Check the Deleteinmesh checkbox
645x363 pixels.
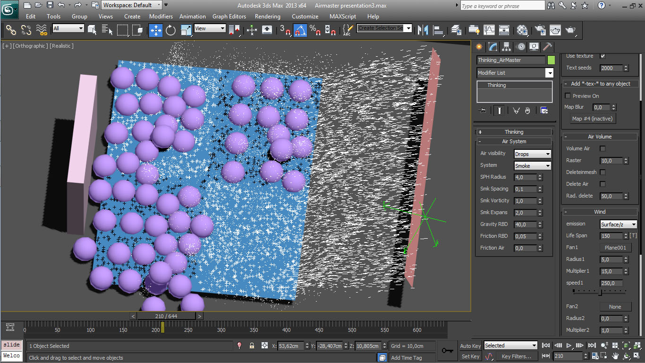click(603, 172)
